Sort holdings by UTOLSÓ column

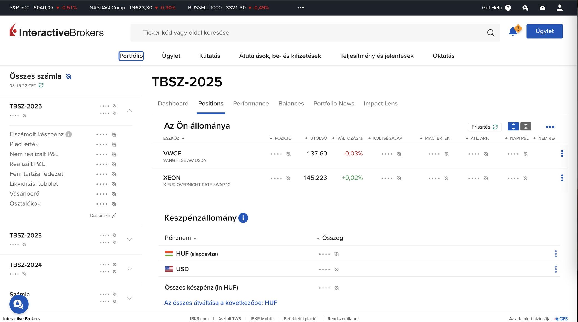point(316,138)
